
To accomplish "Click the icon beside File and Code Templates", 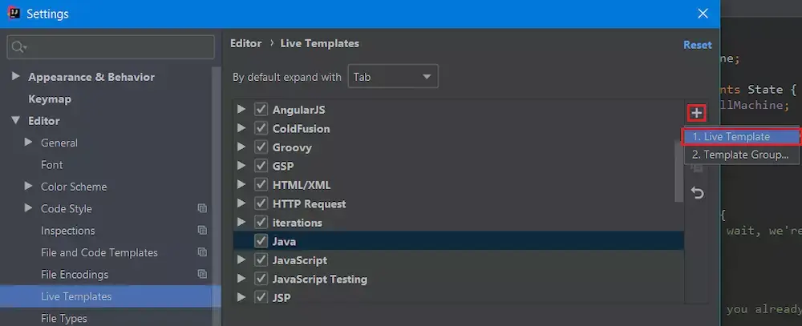I will pos(202,252).
